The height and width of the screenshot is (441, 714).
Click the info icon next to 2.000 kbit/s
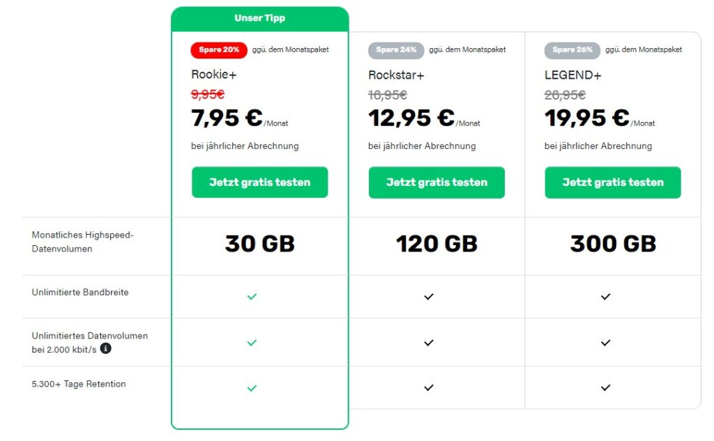106,348
